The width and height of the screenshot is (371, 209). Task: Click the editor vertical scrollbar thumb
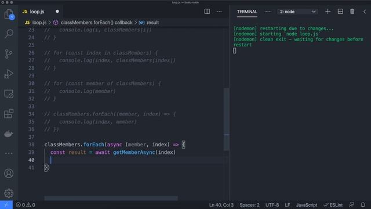click(226, 119)
